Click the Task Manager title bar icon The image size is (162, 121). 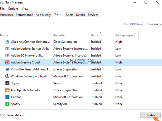(x=2, y=3)
